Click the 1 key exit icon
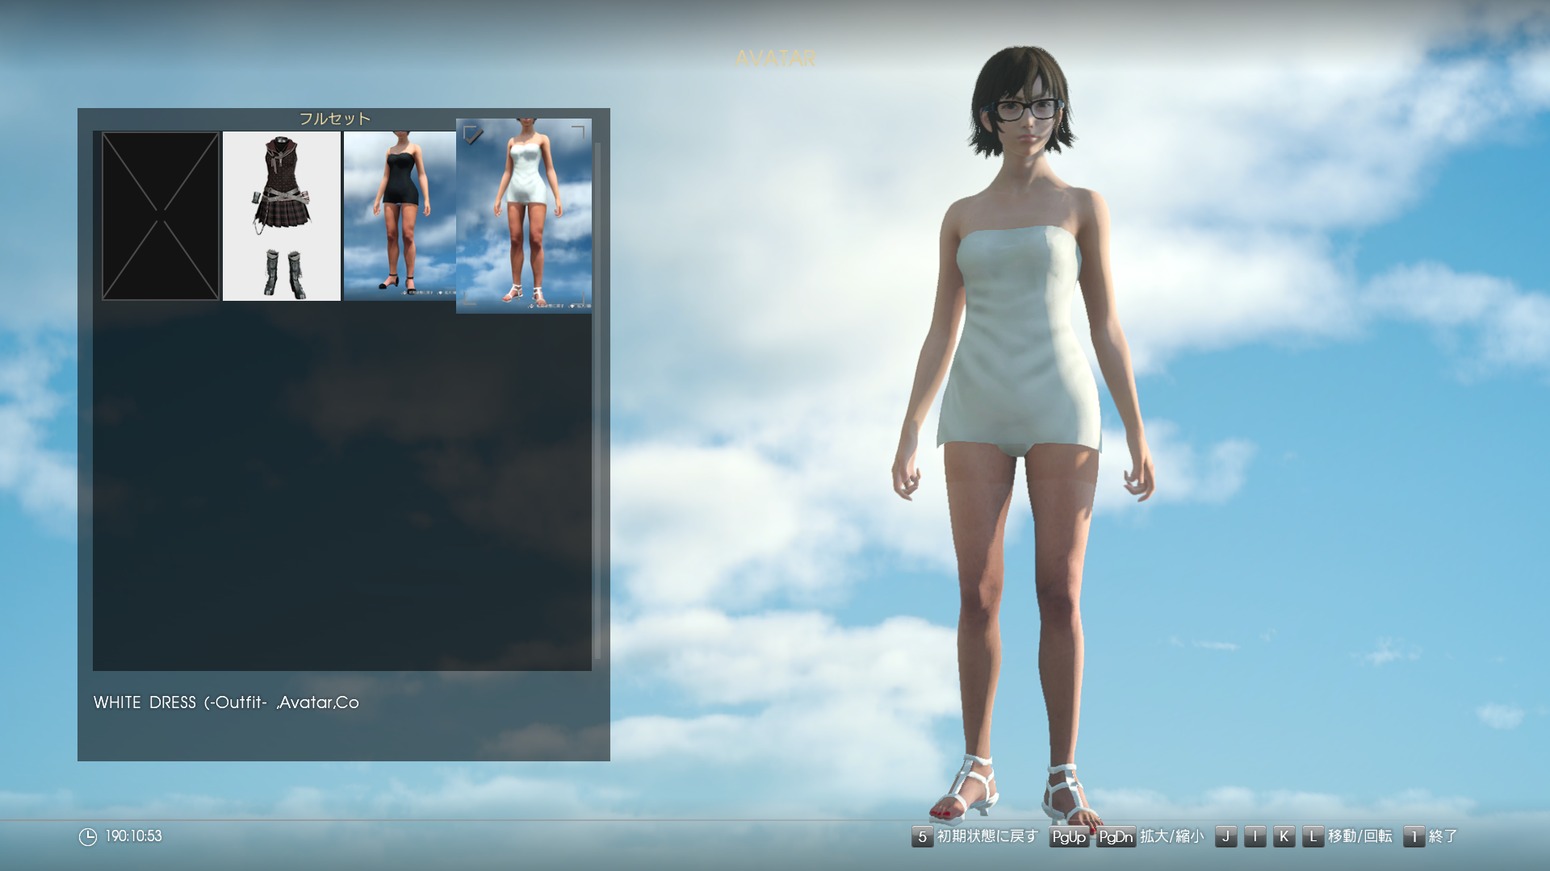The image size is (1550, 871). pos(1414,836)
